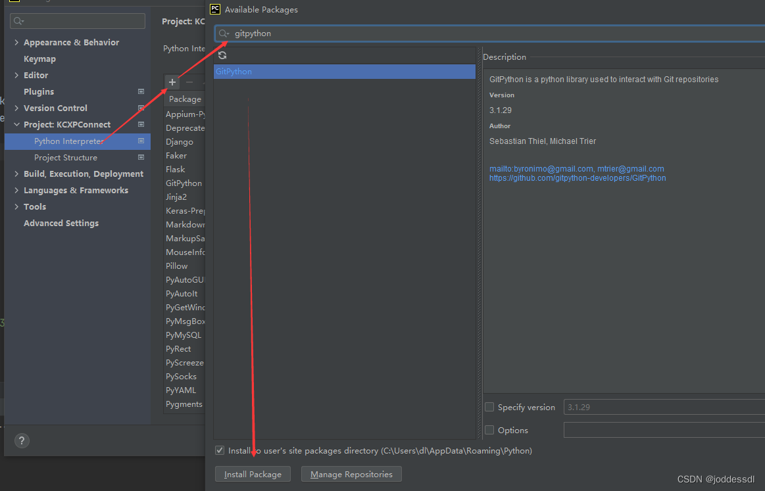Viewport: 765px width, 491px height.
Task: Click the project-level icon beside Python Interpreter
Action: coord(141,141)
